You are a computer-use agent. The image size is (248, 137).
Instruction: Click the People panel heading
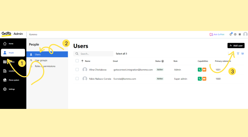tap(34, 44)
